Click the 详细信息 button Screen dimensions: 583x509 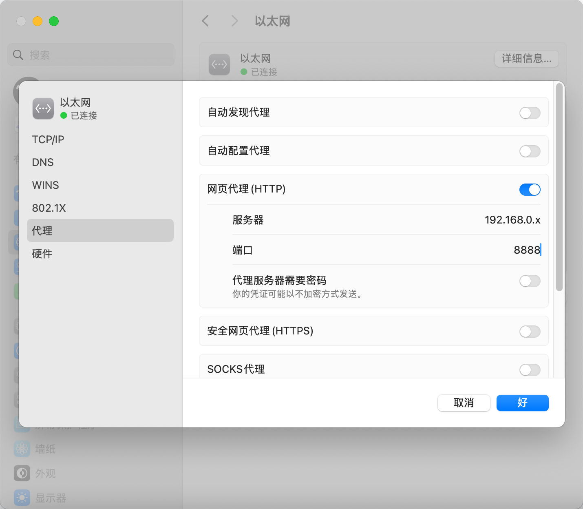(526, 59)
